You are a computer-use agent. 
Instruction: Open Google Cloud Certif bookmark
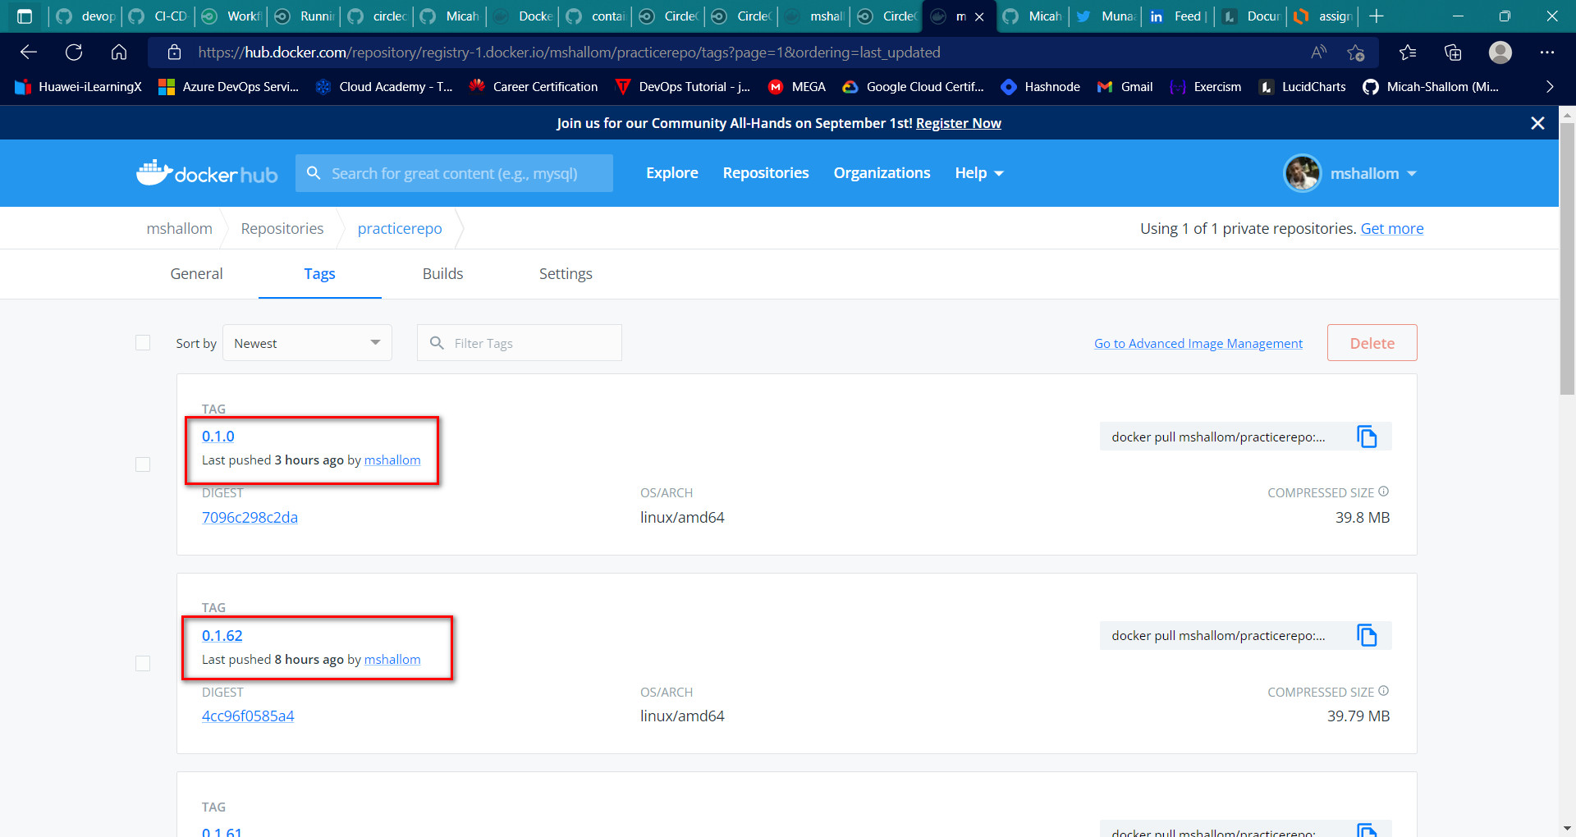[913, 87]
